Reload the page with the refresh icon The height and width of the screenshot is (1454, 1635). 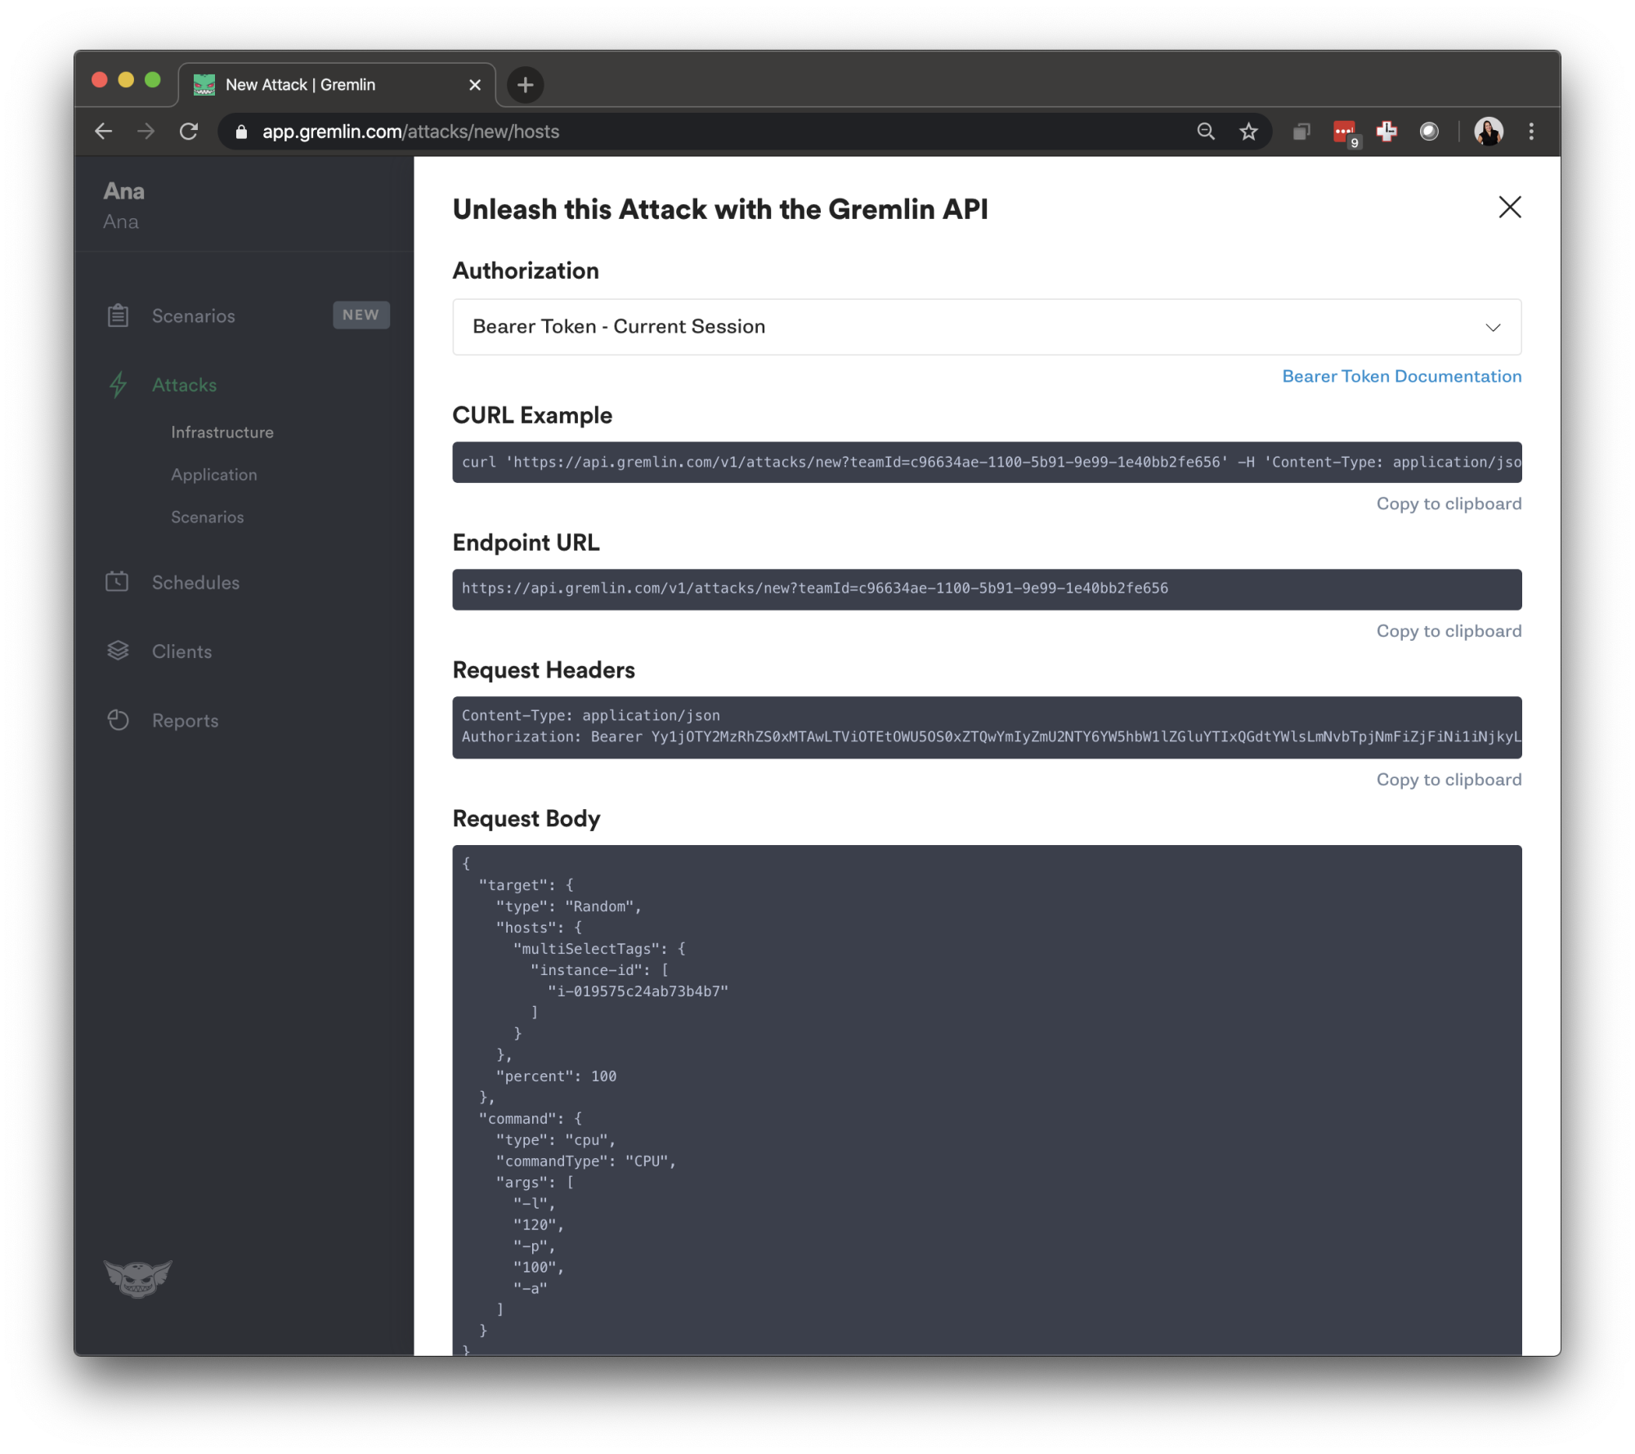point(189,131)
